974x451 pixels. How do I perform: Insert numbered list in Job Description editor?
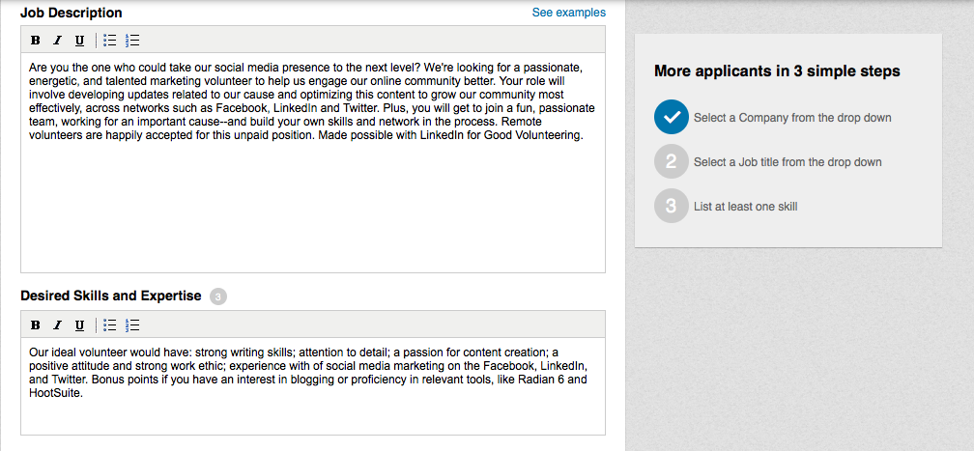tap(131, 41)
